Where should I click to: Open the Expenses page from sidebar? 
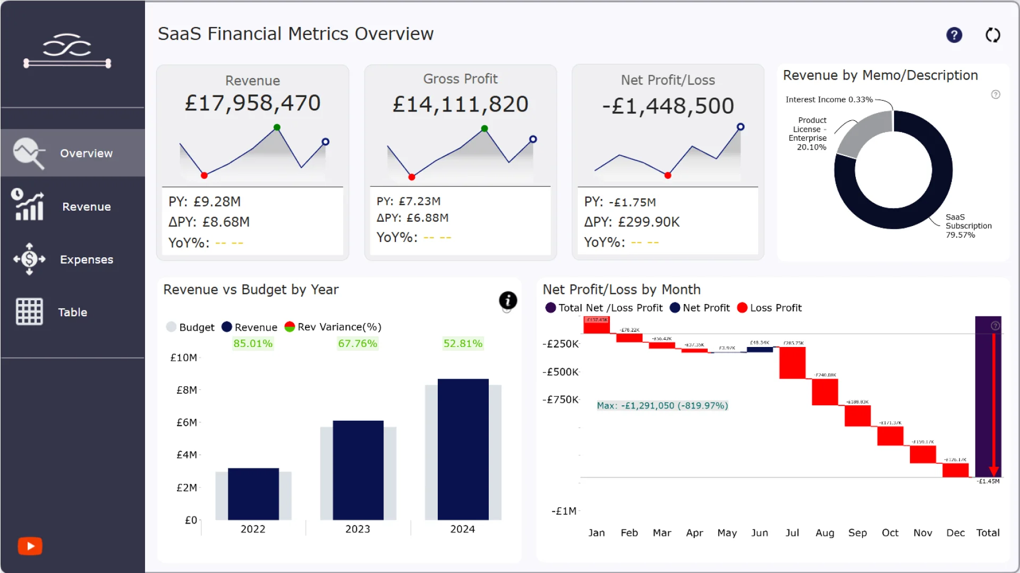[86, 259]
